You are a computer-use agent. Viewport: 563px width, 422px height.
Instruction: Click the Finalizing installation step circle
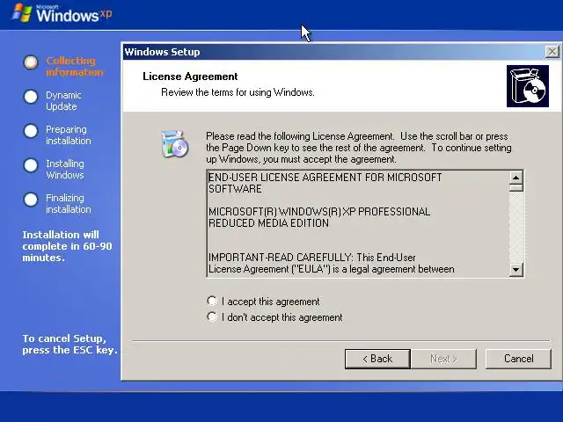(x=31, y=200)
